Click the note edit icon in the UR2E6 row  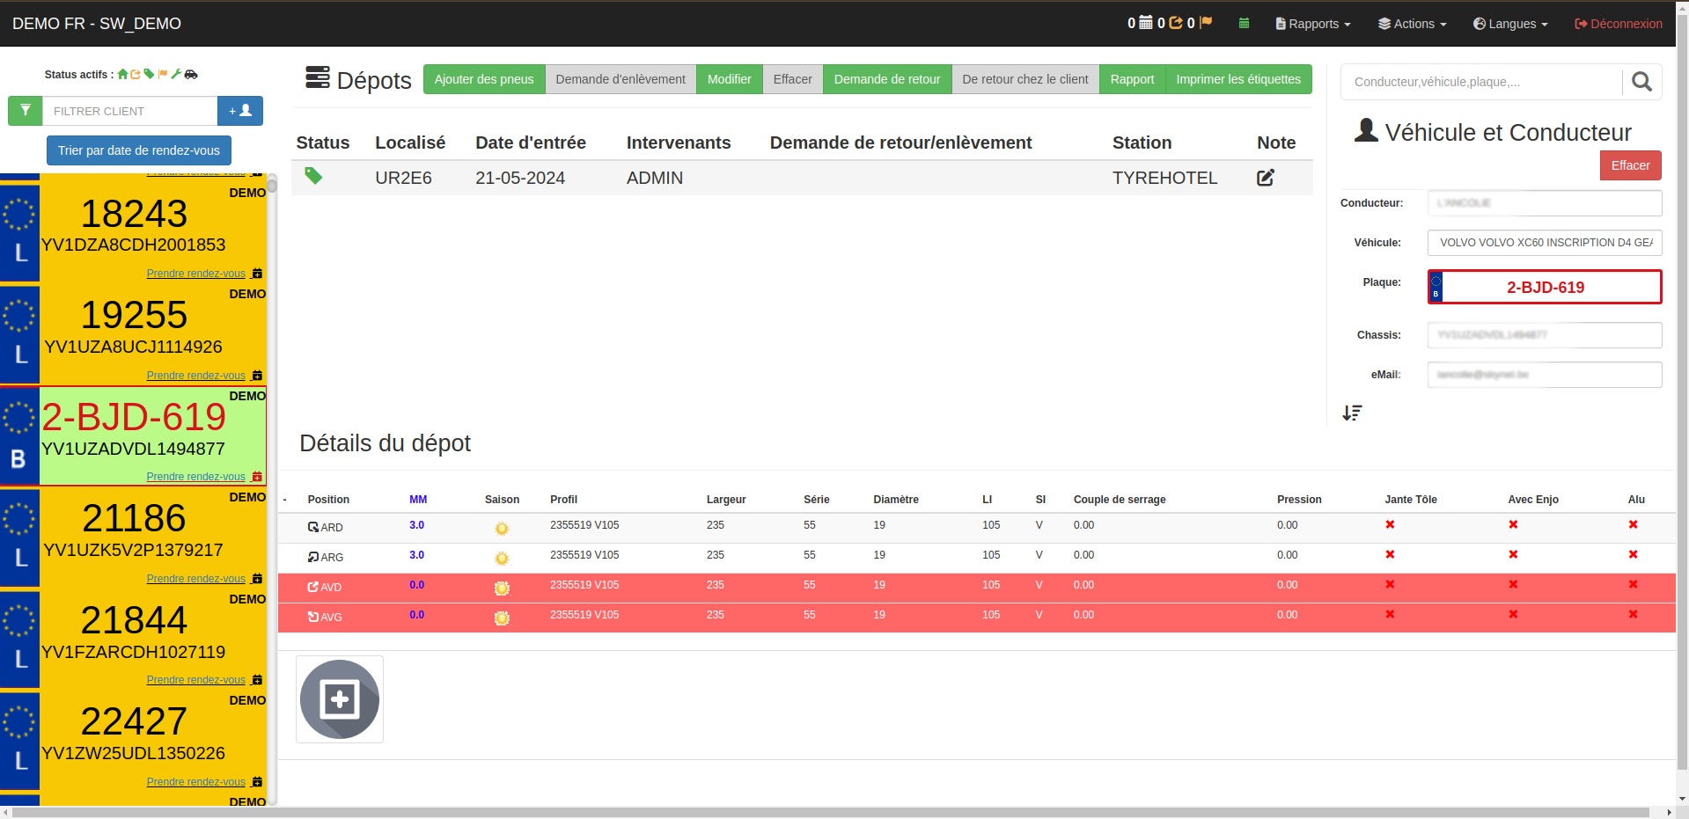coord(1266,178)
